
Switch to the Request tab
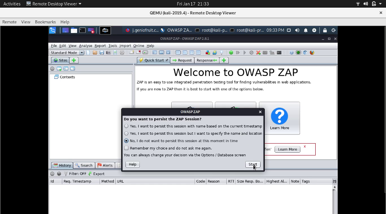[x=182, y=60]
